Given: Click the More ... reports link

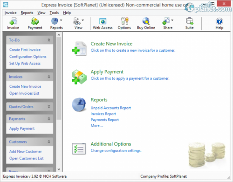Looking at the screenshot, I should click(x=97, y=126).
